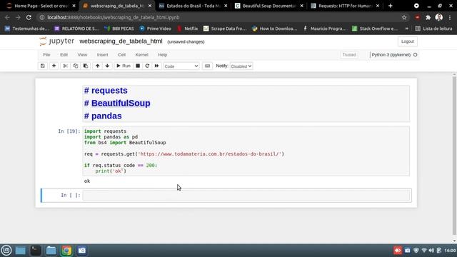Open the Cell menu
Image resolution: width=457 pixels, height=257 pixels.
click(x=121, y=55)
